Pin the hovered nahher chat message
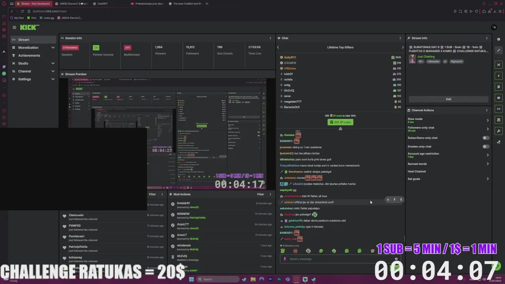The width and height of the screenshot is (505, 284). 394,200
